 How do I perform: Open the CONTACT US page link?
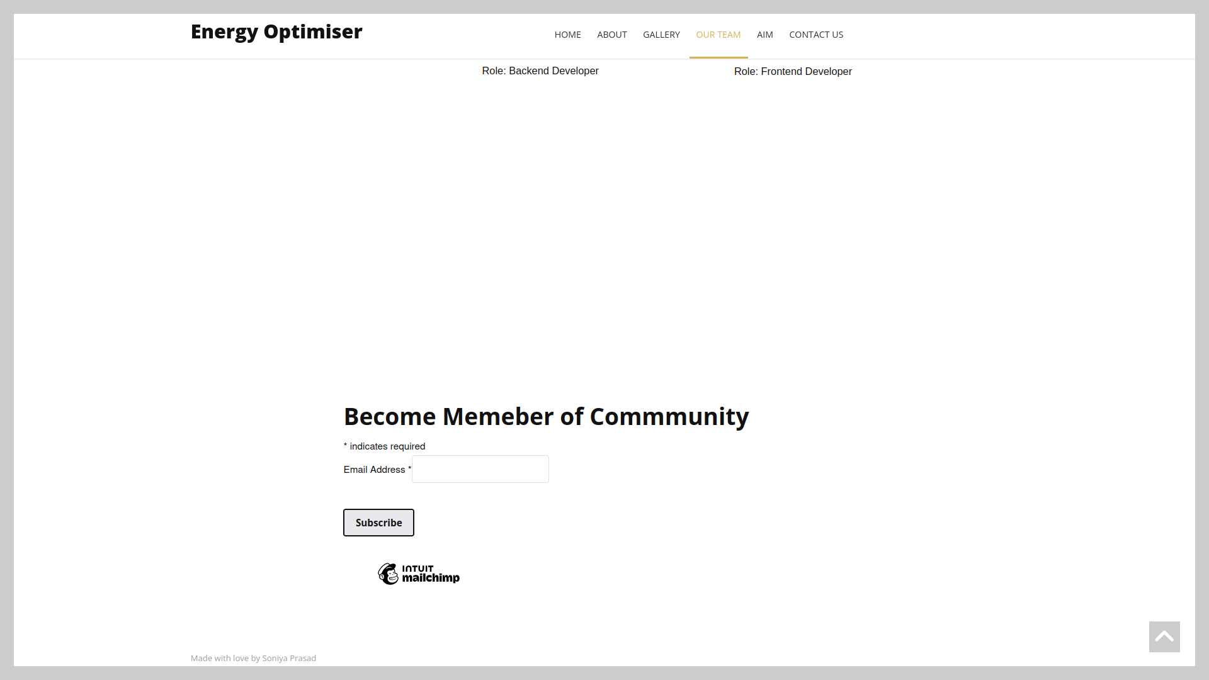[815, 35]
